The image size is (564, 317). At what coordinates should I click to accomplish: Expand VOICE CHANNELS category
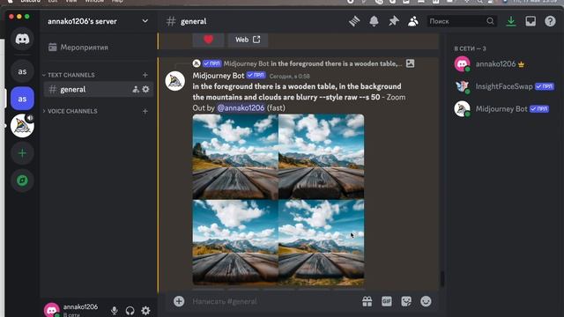pyautogui.click(x=70, y=111)
